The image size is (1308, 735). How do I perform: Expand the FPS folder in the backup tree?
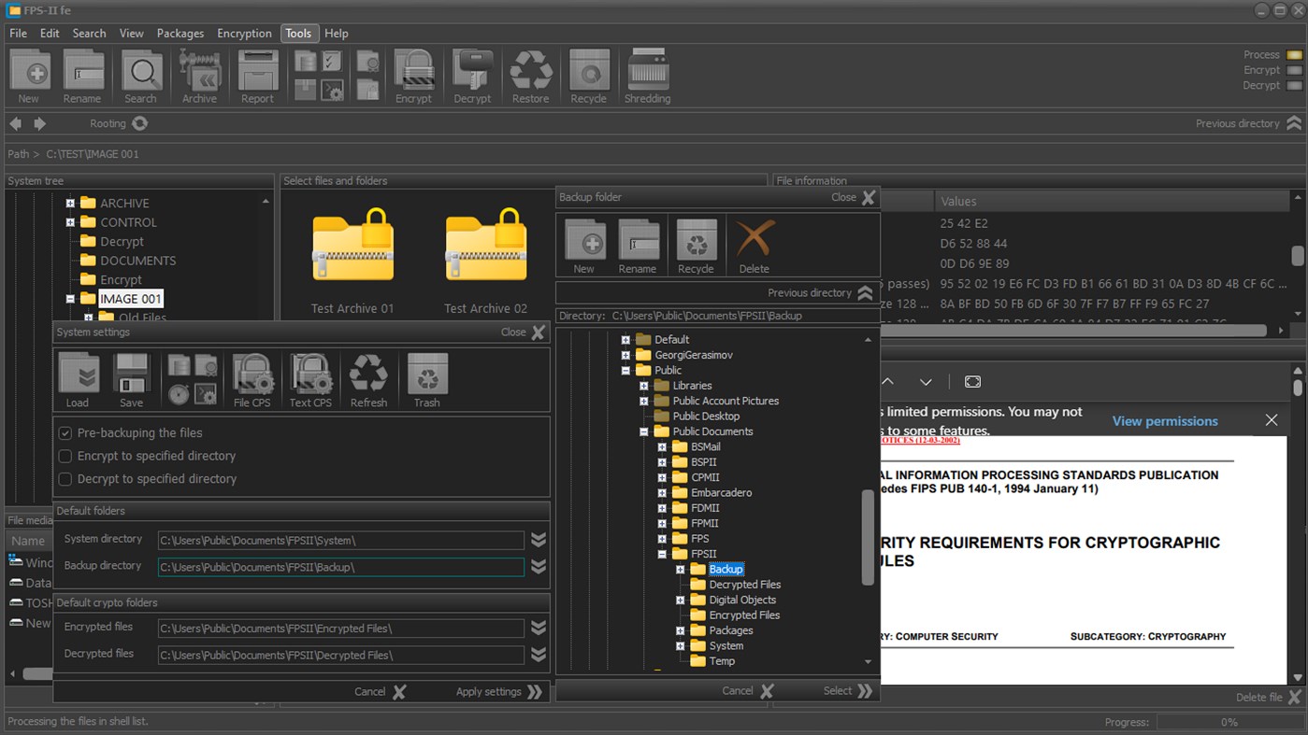(x=661, y=538)
